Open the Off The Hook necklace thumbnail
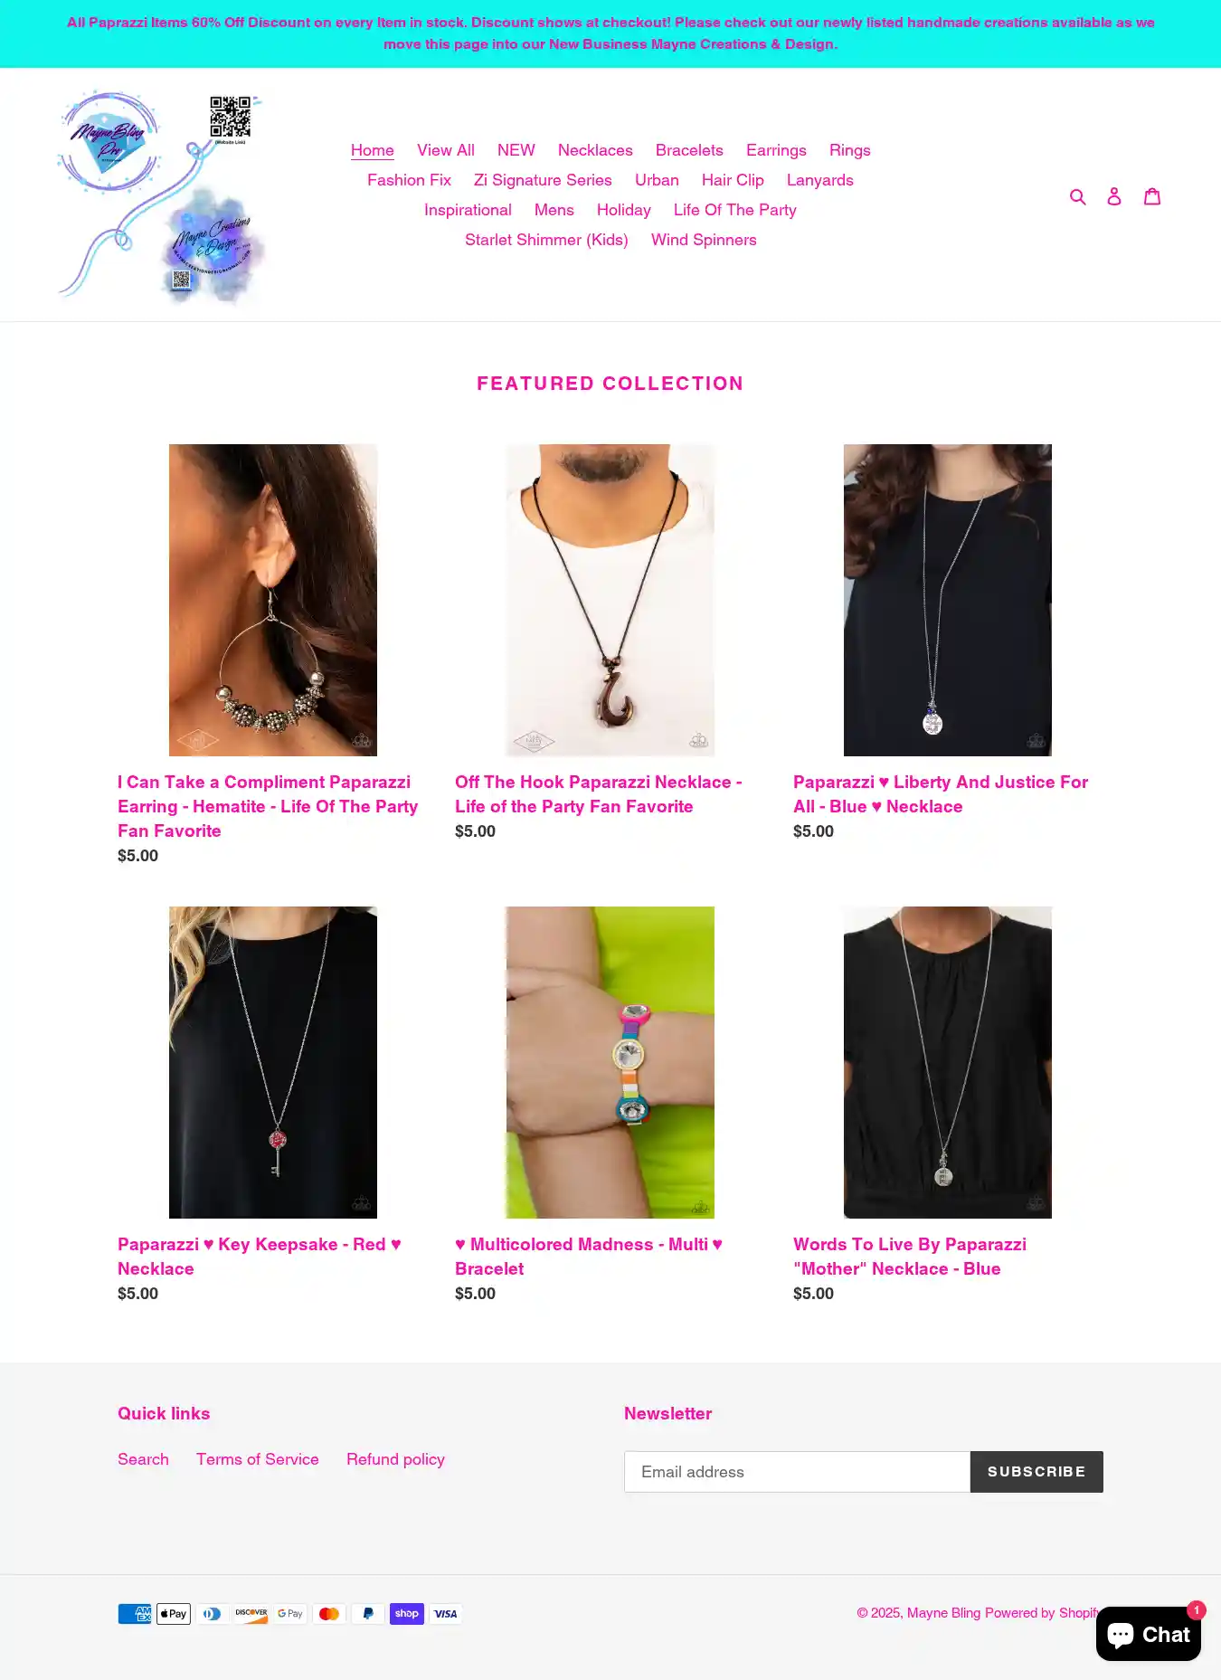This screenshot has width=1221, height=1680. click(610, 600)
